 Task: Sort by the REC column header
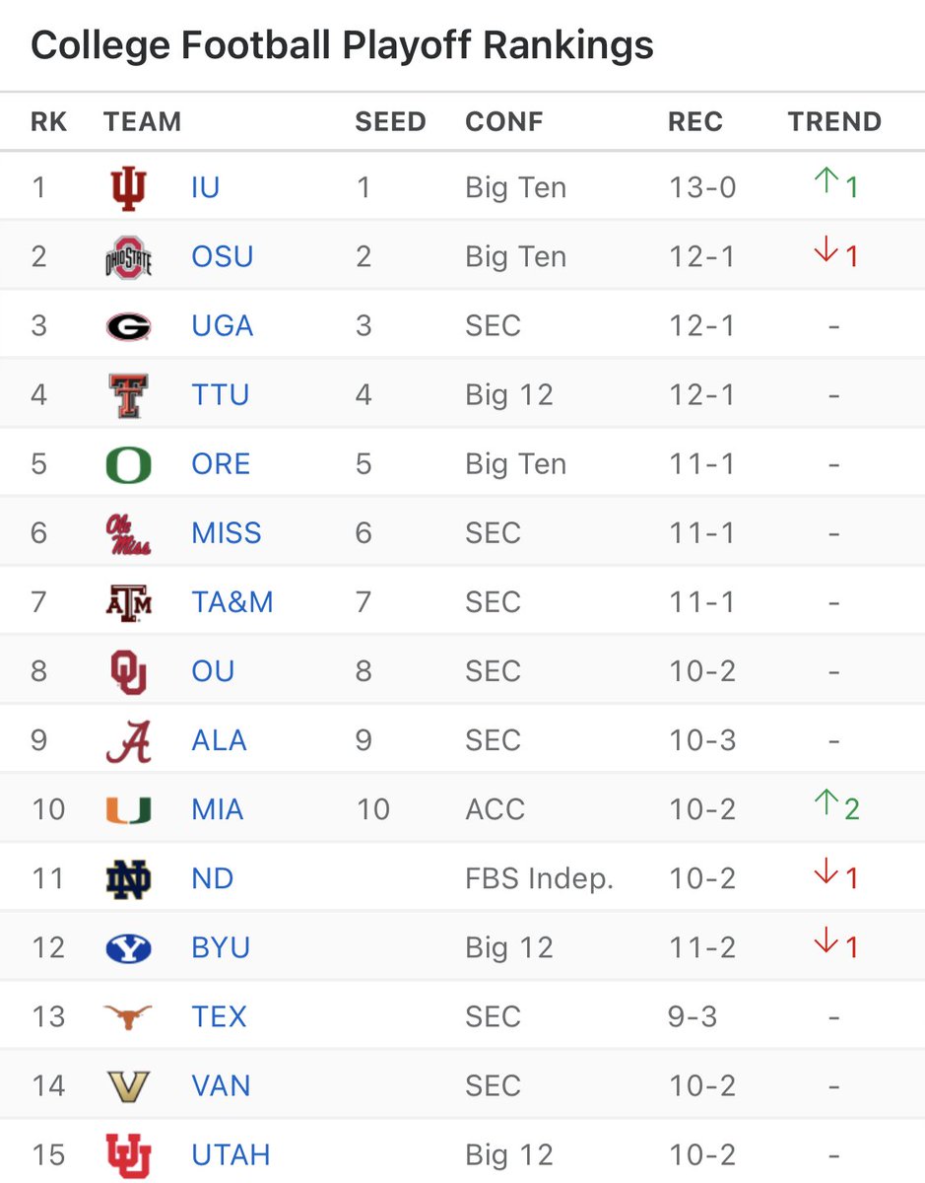(695, 122)
